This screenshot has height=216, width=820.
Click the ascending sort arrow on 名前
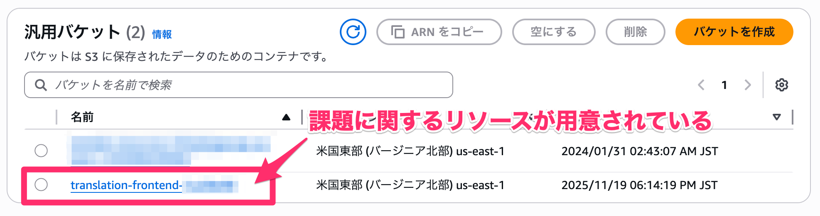(x=286, y=118)
